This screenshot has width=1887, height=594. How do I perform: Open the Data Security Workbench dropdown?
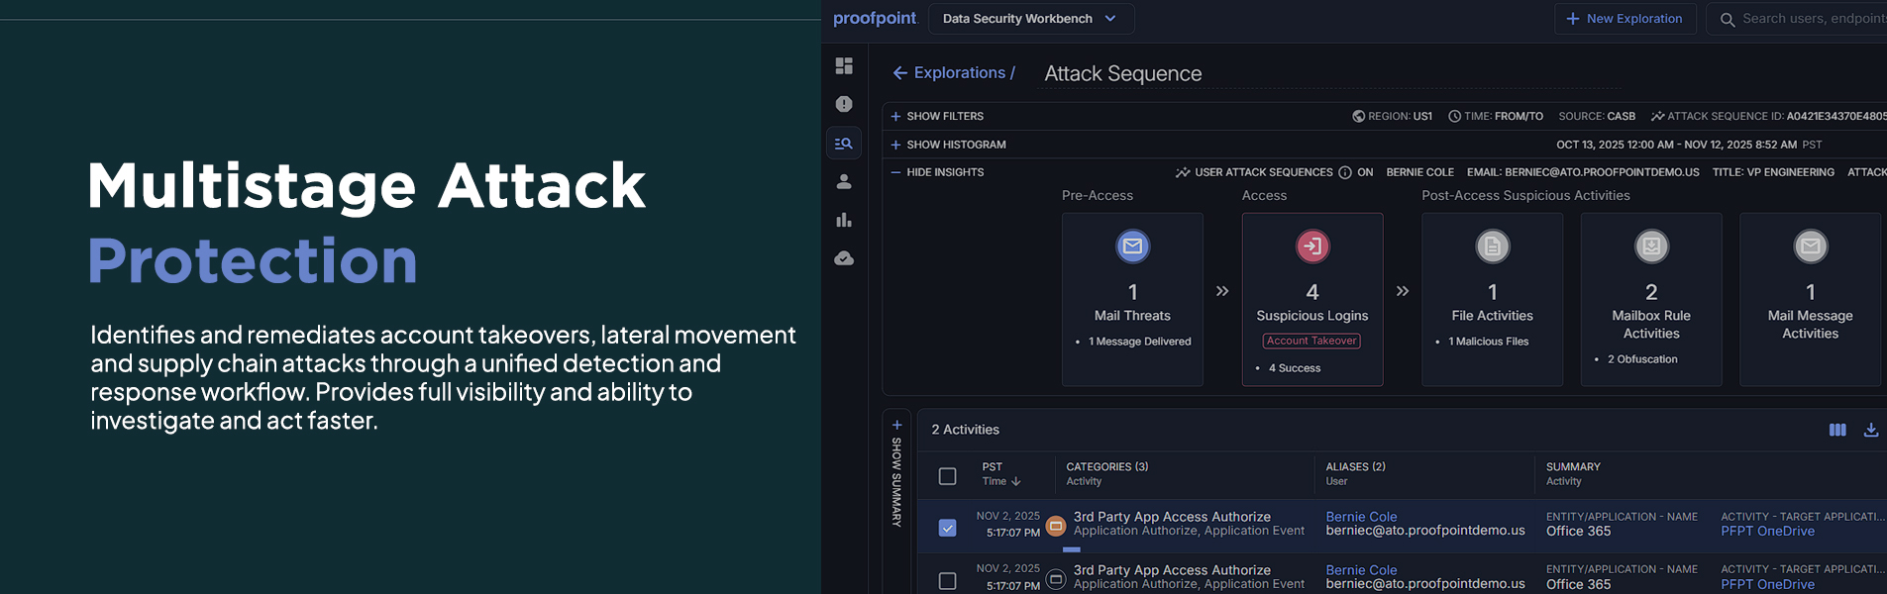coord(1031,19)
